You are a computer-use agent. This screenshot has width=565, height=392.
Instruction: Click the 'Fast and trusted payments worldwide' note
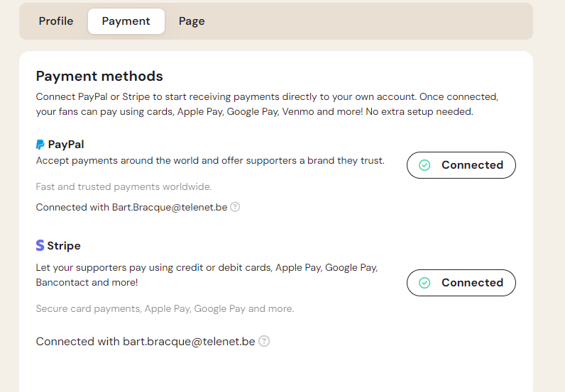click(x=124, y=186)
